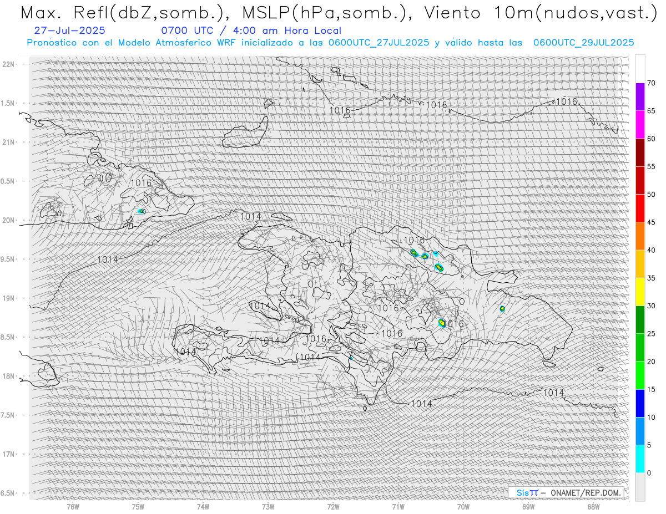Click the 76W longitude axis label
Image resolution: width=666 pixels, height=514 pixels.
73,506
